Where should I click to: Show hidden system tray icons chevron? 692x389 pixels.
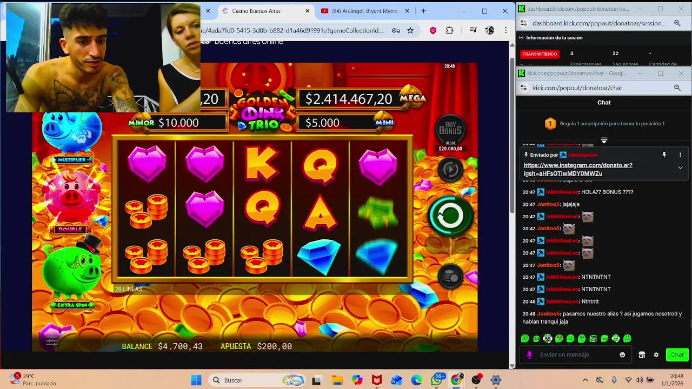(x=585, y=380)
